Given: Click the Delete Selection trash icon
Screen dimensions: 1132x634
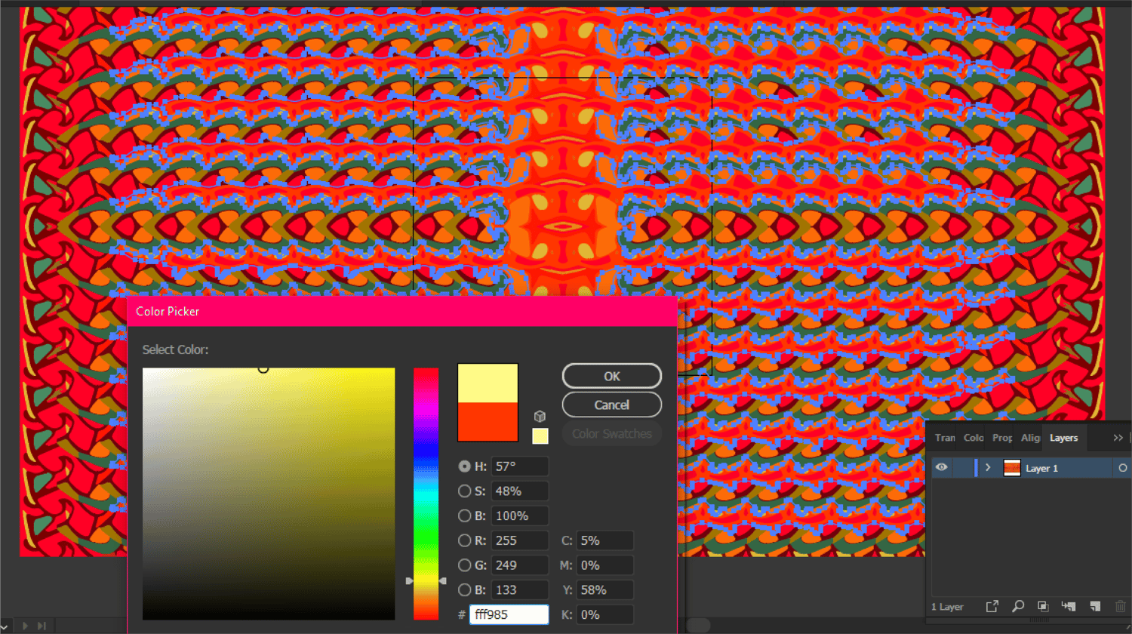Looking at the screenshot, I should (1121, 606).
